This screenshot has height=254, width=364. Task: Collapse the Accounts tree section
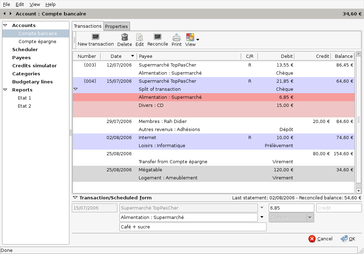[5, 25]
